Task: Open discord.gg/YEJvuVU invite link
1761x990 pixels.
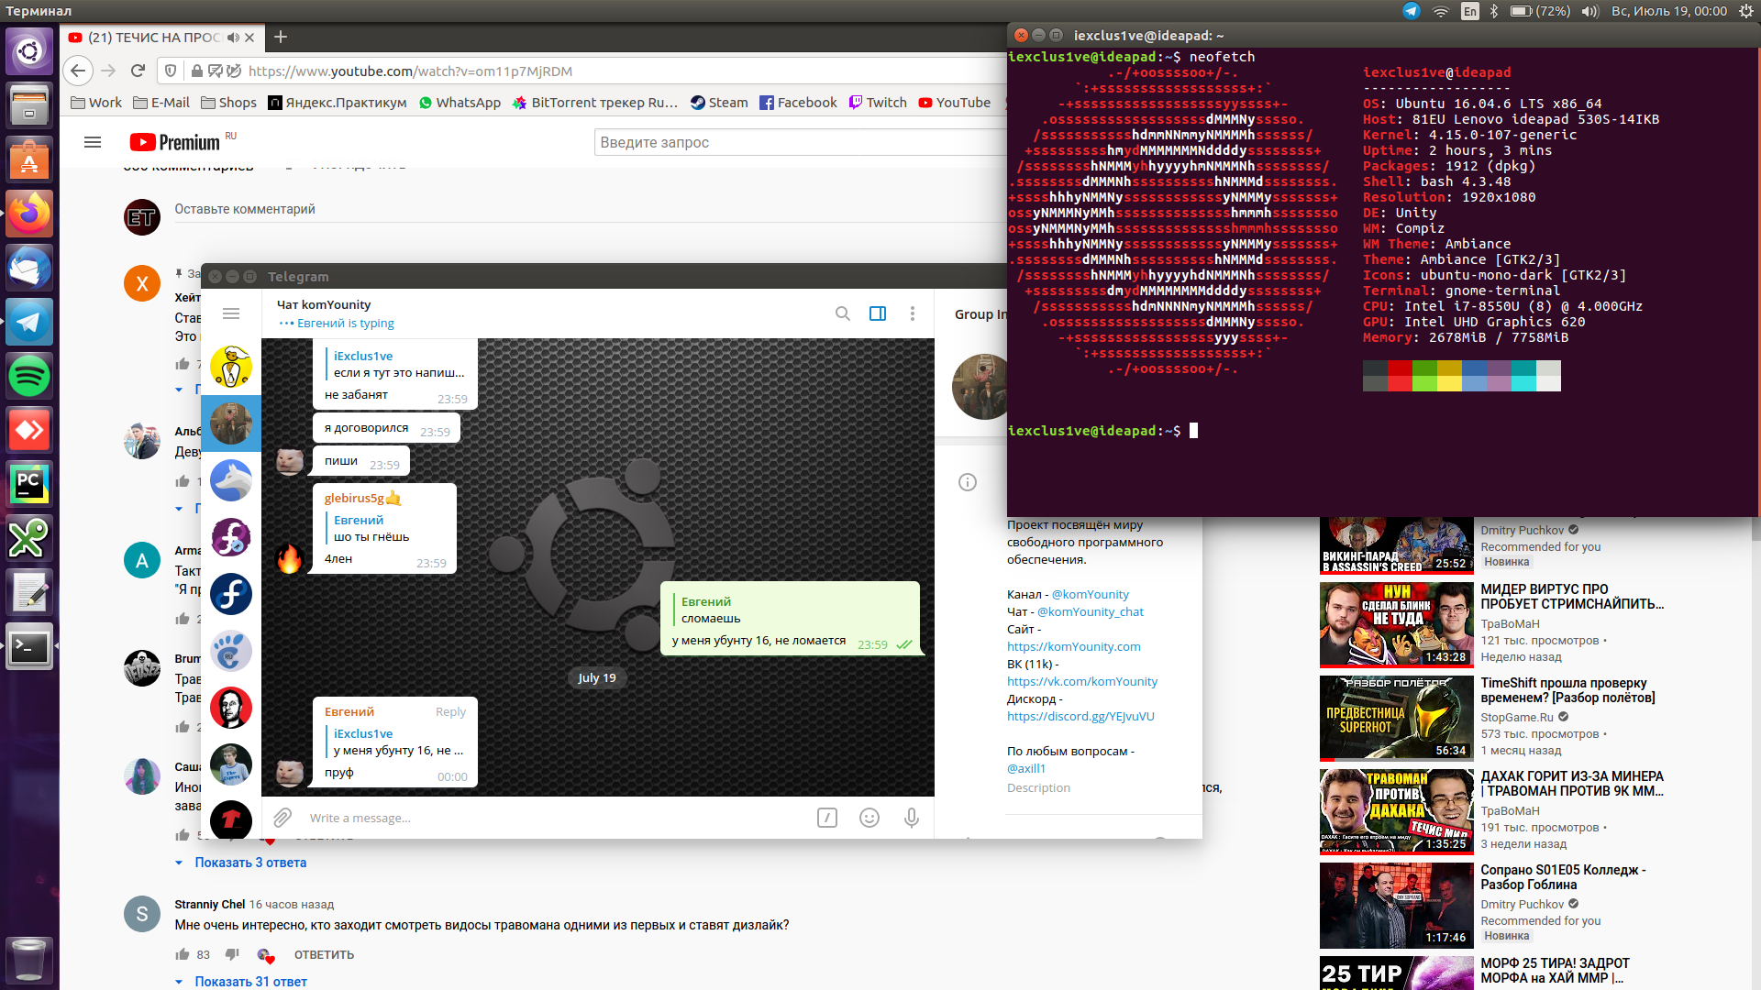Action: pos(1080,716)
